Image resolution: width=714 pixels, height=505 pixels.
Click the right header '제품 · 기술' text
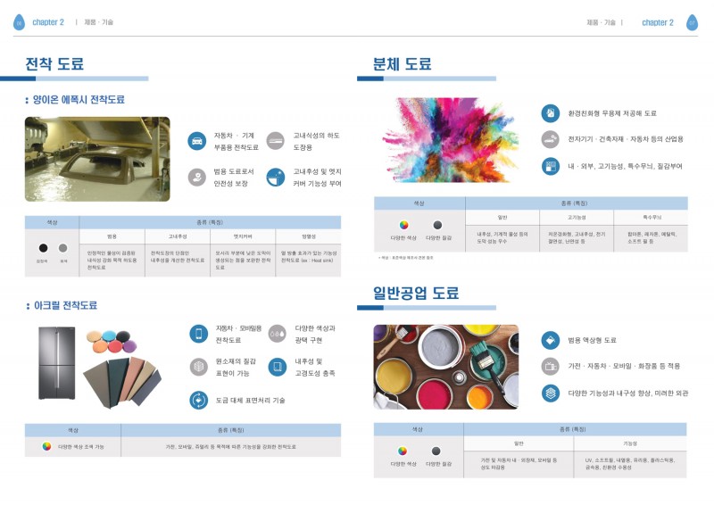pos(601,21)
